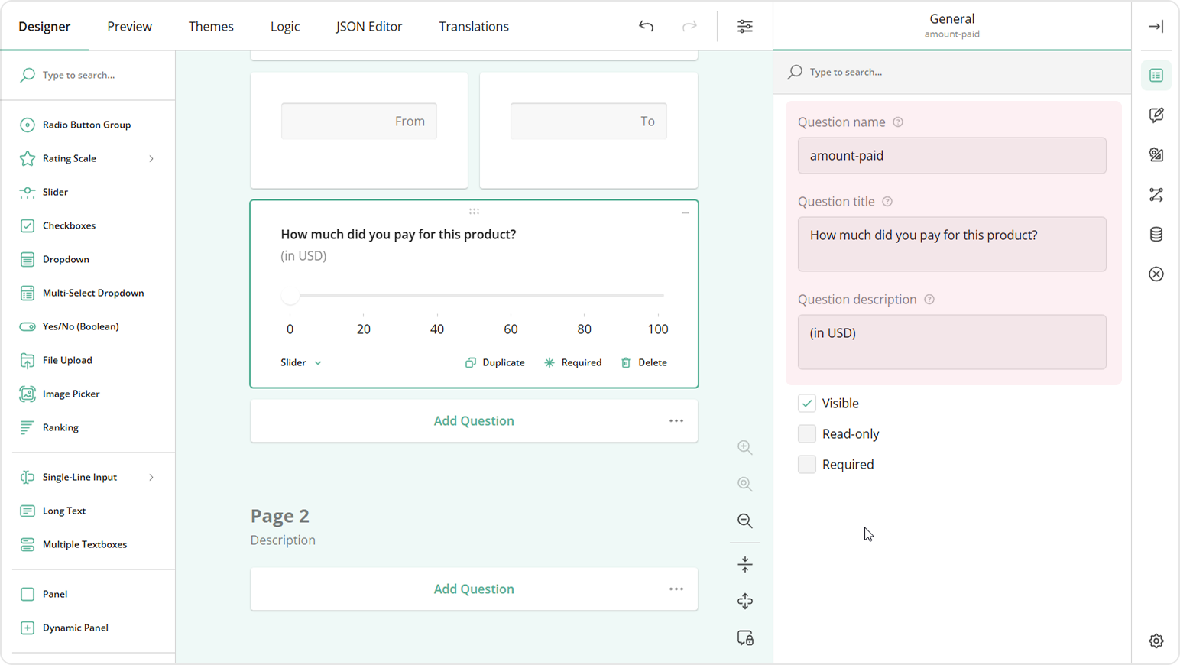This screenshot has width=1180, height=665.
Task: Duplicate the slider question
Action: (494, 362)
